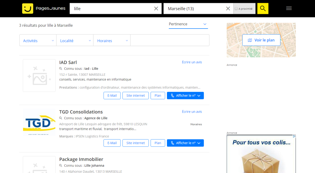
Task: Click the 'Pour tous vos colis' advertisement
Action: pyautogui.click(x=261, y=154)
